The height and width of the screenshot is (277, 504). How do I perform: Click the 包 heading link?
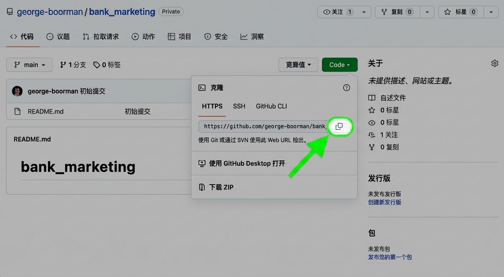pos(372,233)
